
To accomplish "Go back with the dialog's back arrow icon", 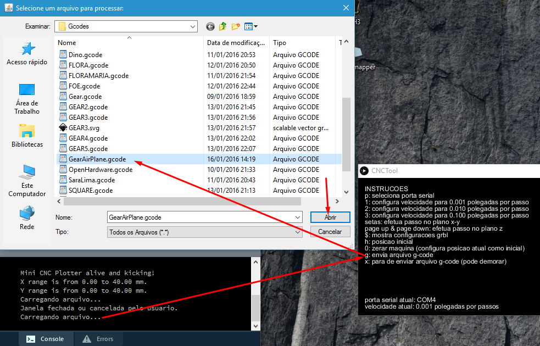I will coord(210,26).
